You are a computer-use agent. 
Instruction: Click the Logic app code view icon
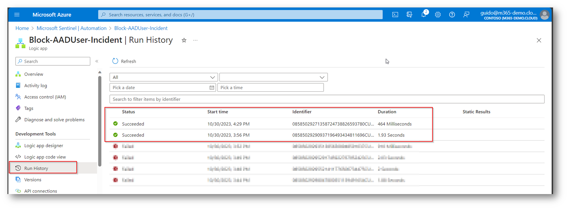pos(18,157)
